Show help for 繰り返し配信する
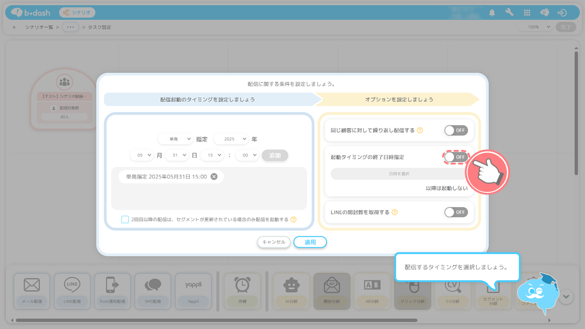The width and height of the screenshot is (585, 329). tap(420, 130)
